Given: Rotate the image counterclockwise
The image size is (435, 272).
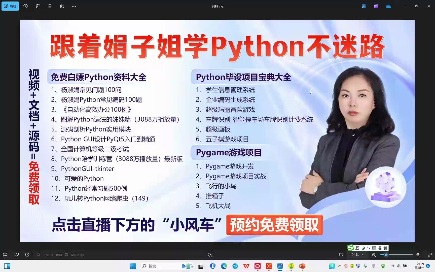Looking at the screenshot, I should click(25, 6).
